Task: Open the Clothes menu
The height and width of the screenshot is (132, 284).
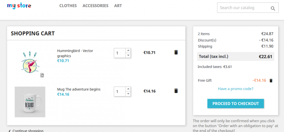Action: pyautogui.click(x=68, y=6)
